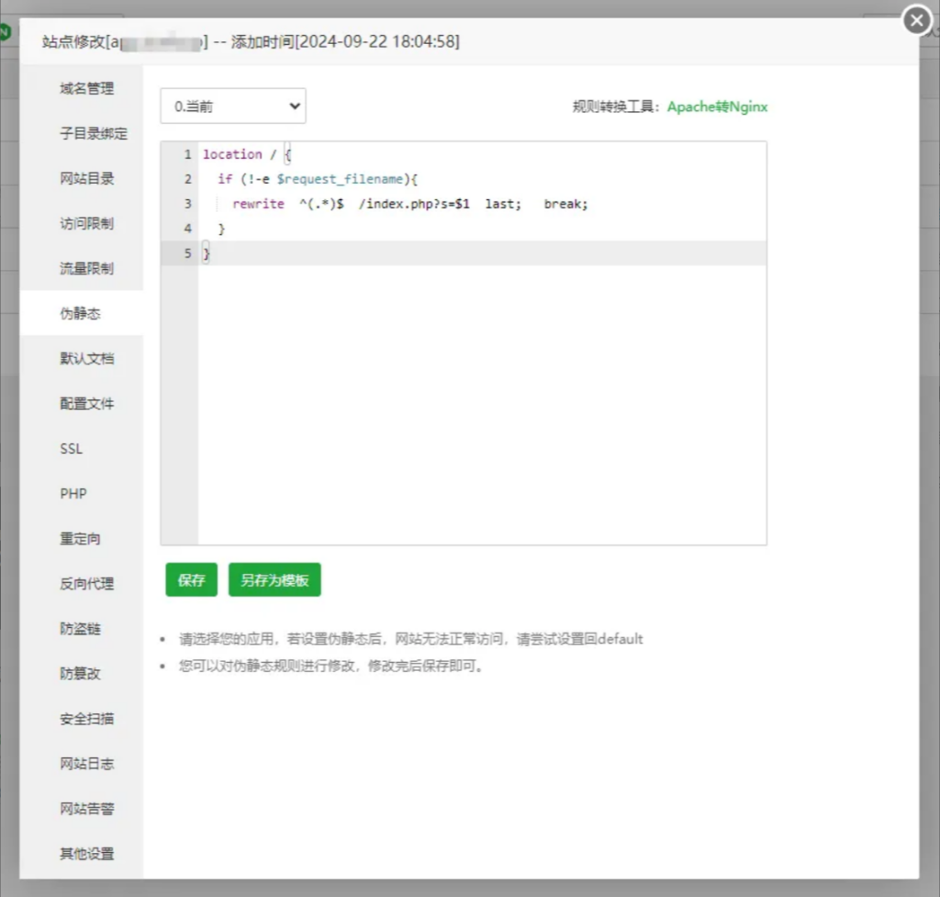Click 'break;' in the rewrite line

(x=565, y=204)
